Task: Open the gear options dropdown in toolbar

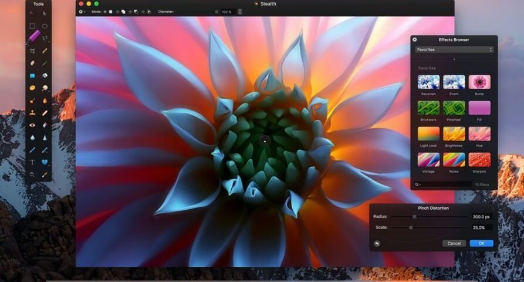Action: (x=82, y=12)
